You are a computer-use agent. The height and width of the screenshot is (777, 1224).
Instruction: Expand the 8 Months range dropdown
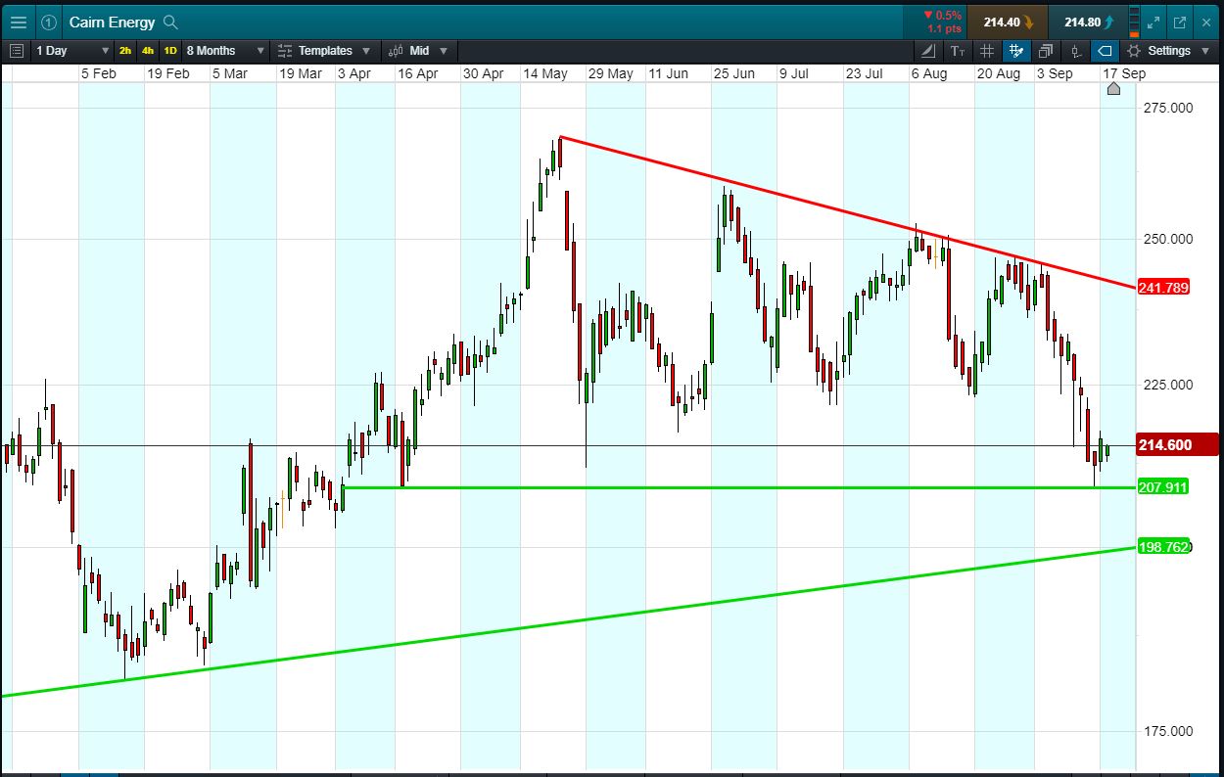click(x=225, y=50)
